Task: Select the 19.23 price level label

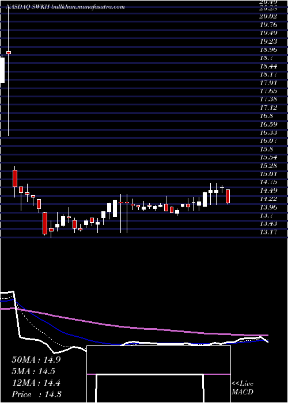Action: 269,41
